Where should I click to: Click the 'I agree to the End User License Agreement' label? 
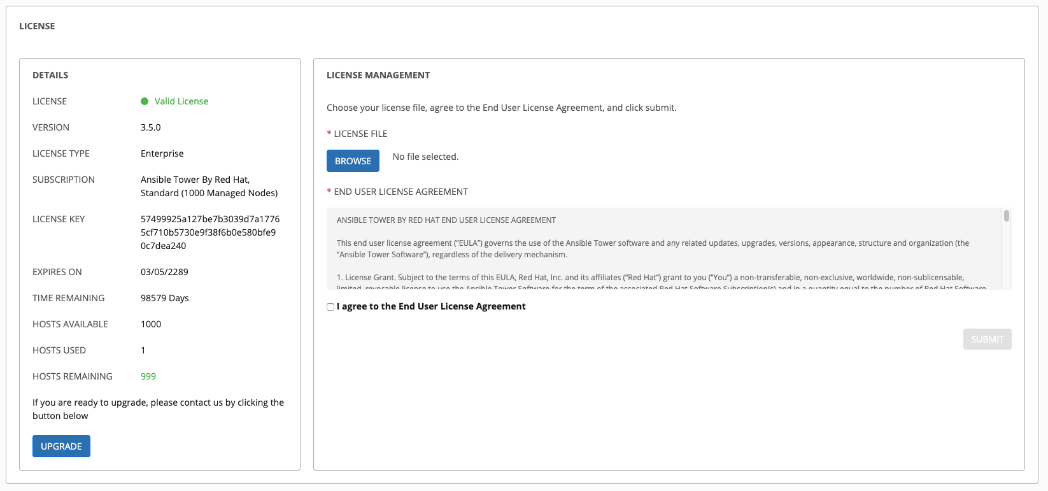[431, 306]
